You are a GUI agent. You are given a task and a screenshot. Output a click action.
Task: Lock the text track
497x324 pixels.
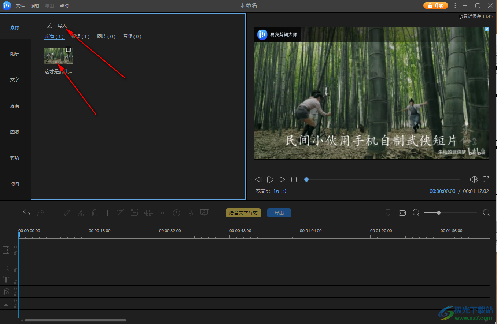(x=15, y=282)
